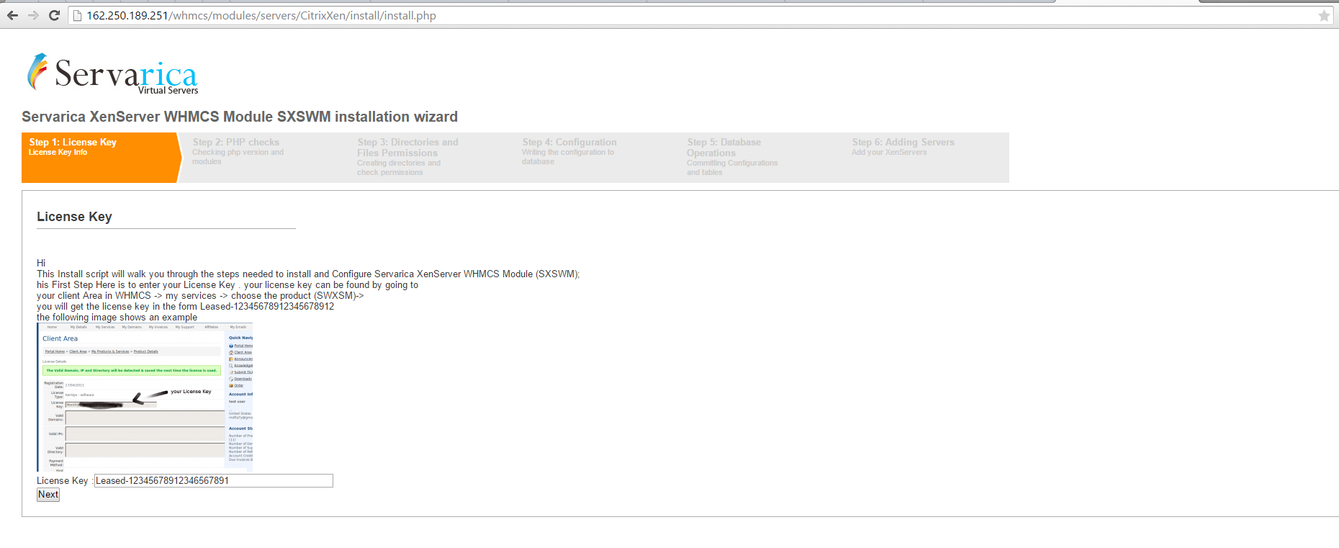Screen dimensions: 1339x548
Task: Click the browser forward arrow
Action: 33,15
